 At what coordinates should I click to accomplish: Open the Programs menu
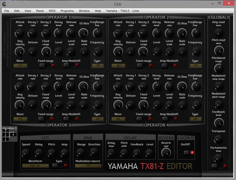point(67,11)
